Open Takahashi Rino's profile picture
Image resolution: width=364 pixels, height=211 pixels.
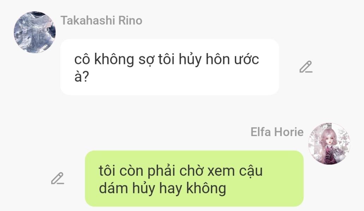coord(35,32)
